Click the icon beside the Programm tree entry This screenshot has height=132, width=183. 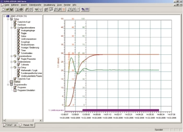coord(15,87)
